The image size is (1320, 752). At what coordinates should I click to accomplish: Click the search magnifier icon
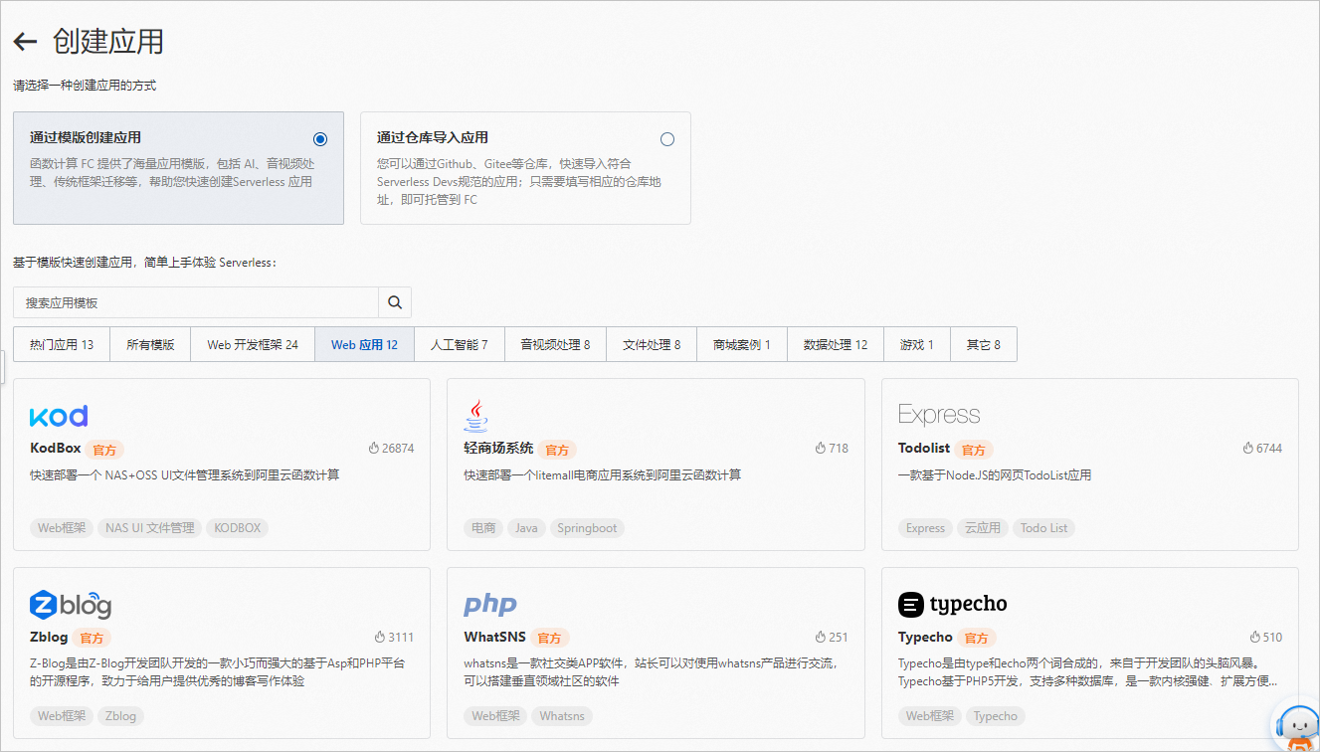tap(395, 301)
